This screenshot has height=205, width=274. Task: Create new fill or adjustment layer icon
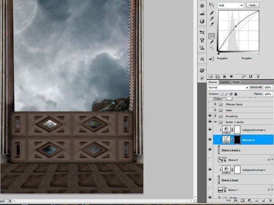pyautogui.click(x=250, y=200)
